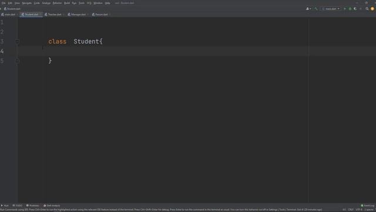The image size is (376, 212).
Task: Click the fold end marker on line 5
Action: (x=17, y=61)
